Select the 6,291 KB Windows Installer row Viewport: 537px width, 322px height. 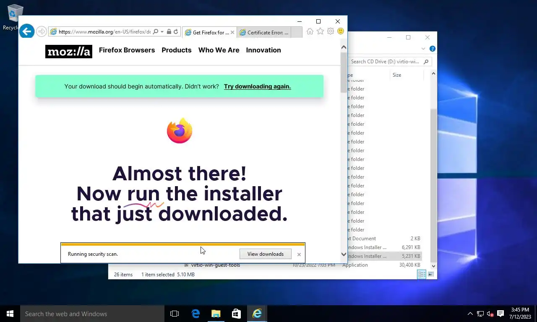(384, 247)
